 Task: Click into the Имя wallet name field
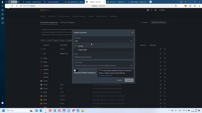[x=104, y=56]
